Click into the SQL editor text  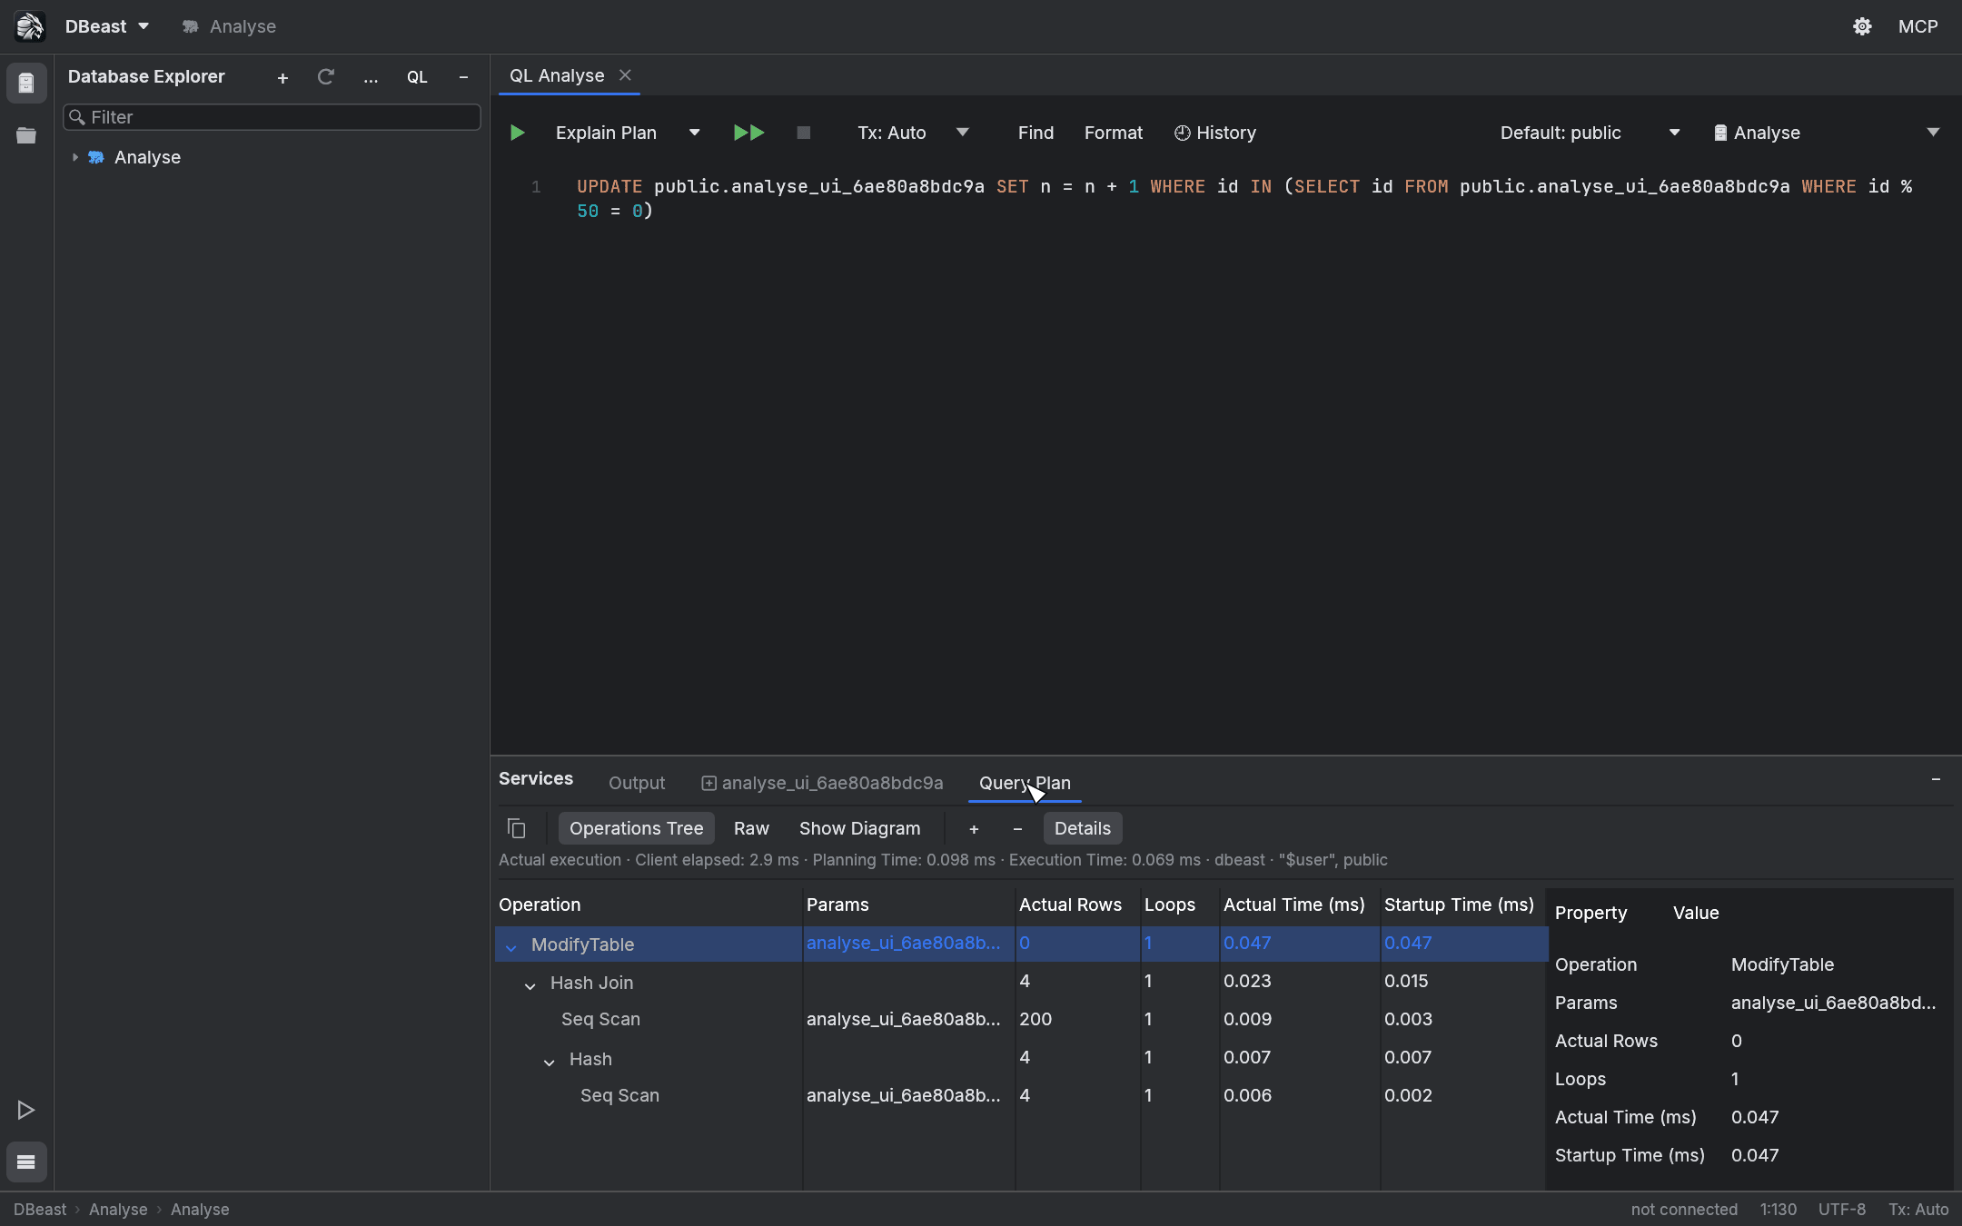[1244, 198]
